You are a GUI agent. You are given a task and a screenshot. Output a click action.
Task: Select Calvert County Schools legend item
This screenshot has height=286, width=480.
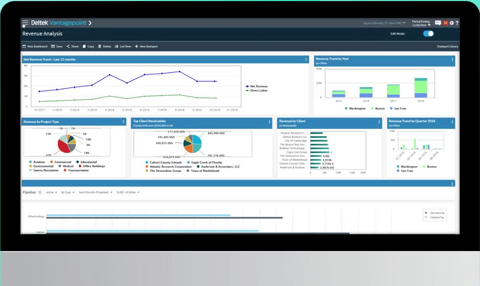tap(164, 162)
